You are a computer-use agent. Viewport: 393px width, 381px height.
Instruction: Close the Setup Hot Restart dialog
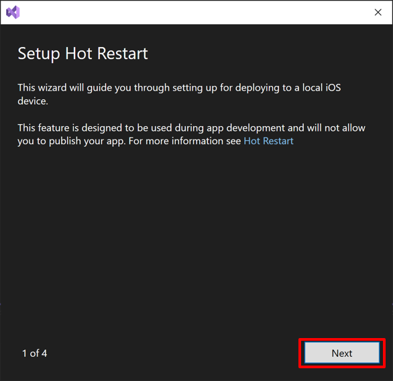378,12
